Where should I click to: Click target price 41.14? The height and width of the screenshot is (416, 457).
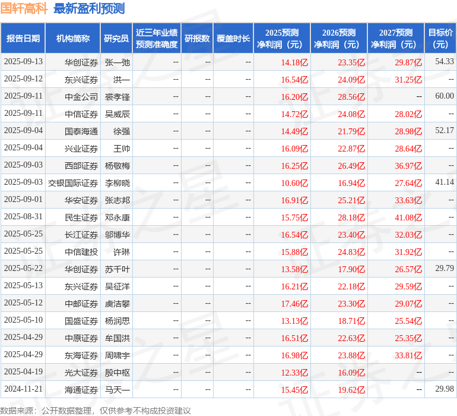tap(445, 182)
